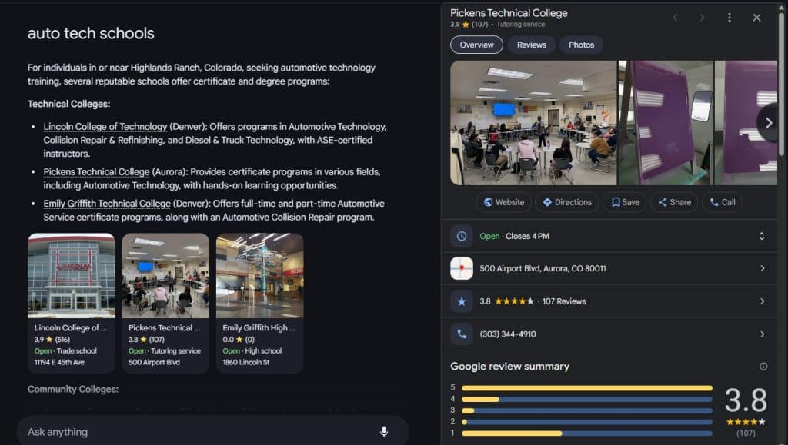788x445 pixels.
Task: Open Lincoln College of Technology link
Action: pyautogui.click(x=105, y=126)
